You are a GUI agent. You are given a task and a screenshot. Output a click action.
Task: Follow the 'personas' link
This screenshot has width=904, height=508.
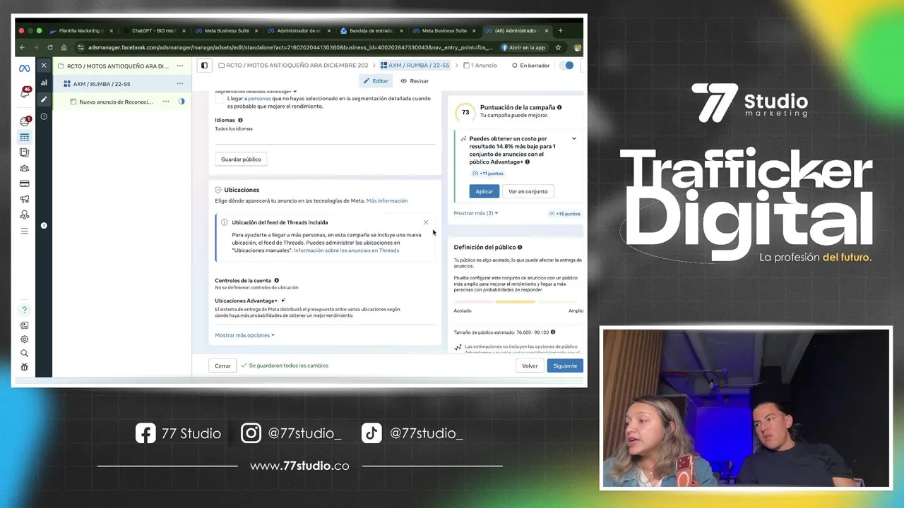tap(259, 99)
